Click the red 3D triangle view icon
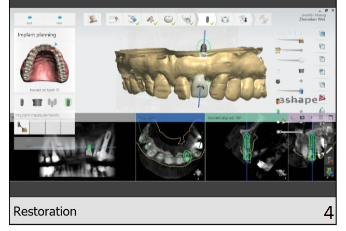 pyautogui.click(x=322, y=97)
